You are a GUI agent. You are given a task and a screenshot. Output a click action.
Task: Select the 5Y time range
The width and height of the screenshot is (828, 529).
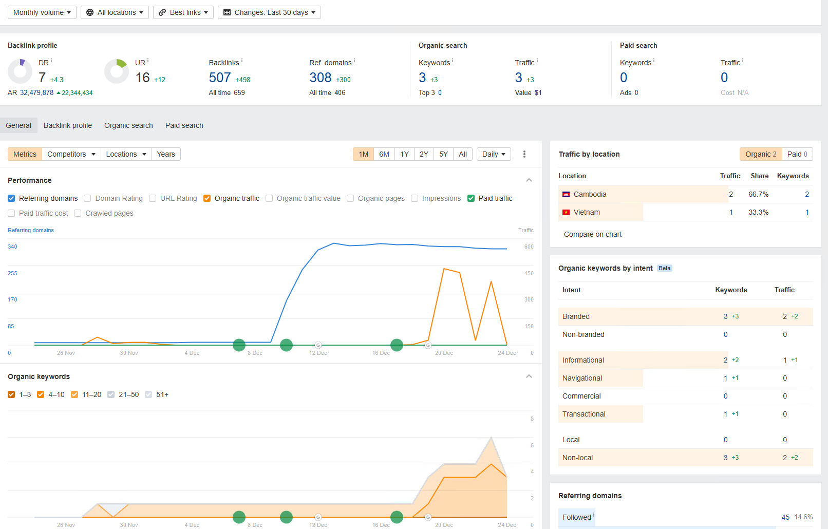[444, 154]
